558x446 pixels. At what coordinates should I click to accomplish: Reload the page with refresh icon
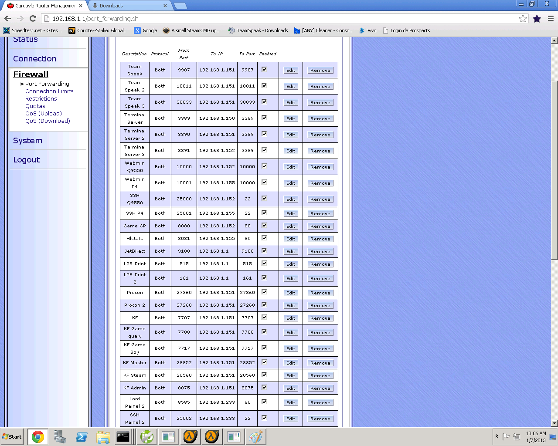coord(33,18)
